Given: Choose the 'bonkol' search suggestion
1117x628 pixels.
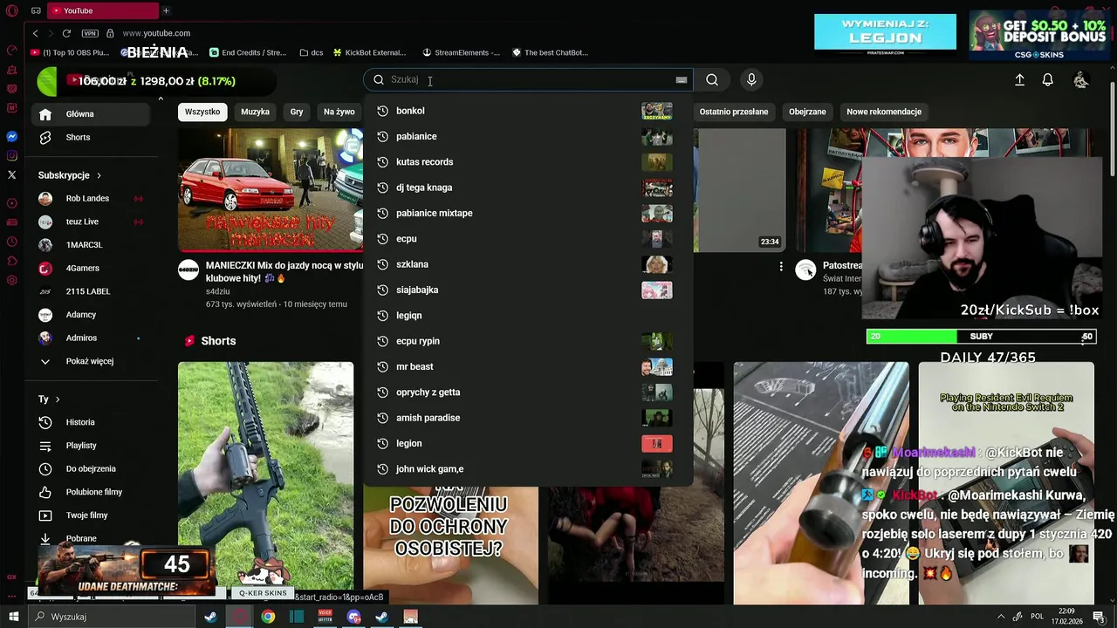Looking at the screenshot, I should [x=527, y=111].
